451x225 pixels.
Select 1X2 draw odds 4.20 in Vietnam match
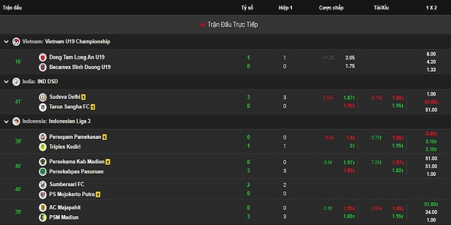tap(431, 62)
